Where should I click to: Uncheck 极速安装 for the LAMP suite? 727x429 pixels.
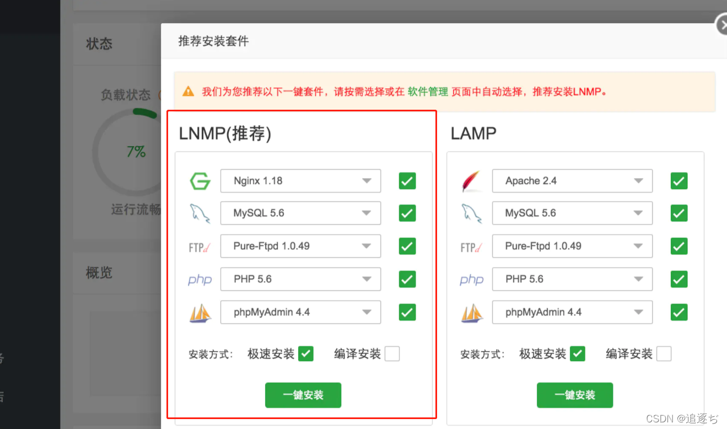pos(577,353)
